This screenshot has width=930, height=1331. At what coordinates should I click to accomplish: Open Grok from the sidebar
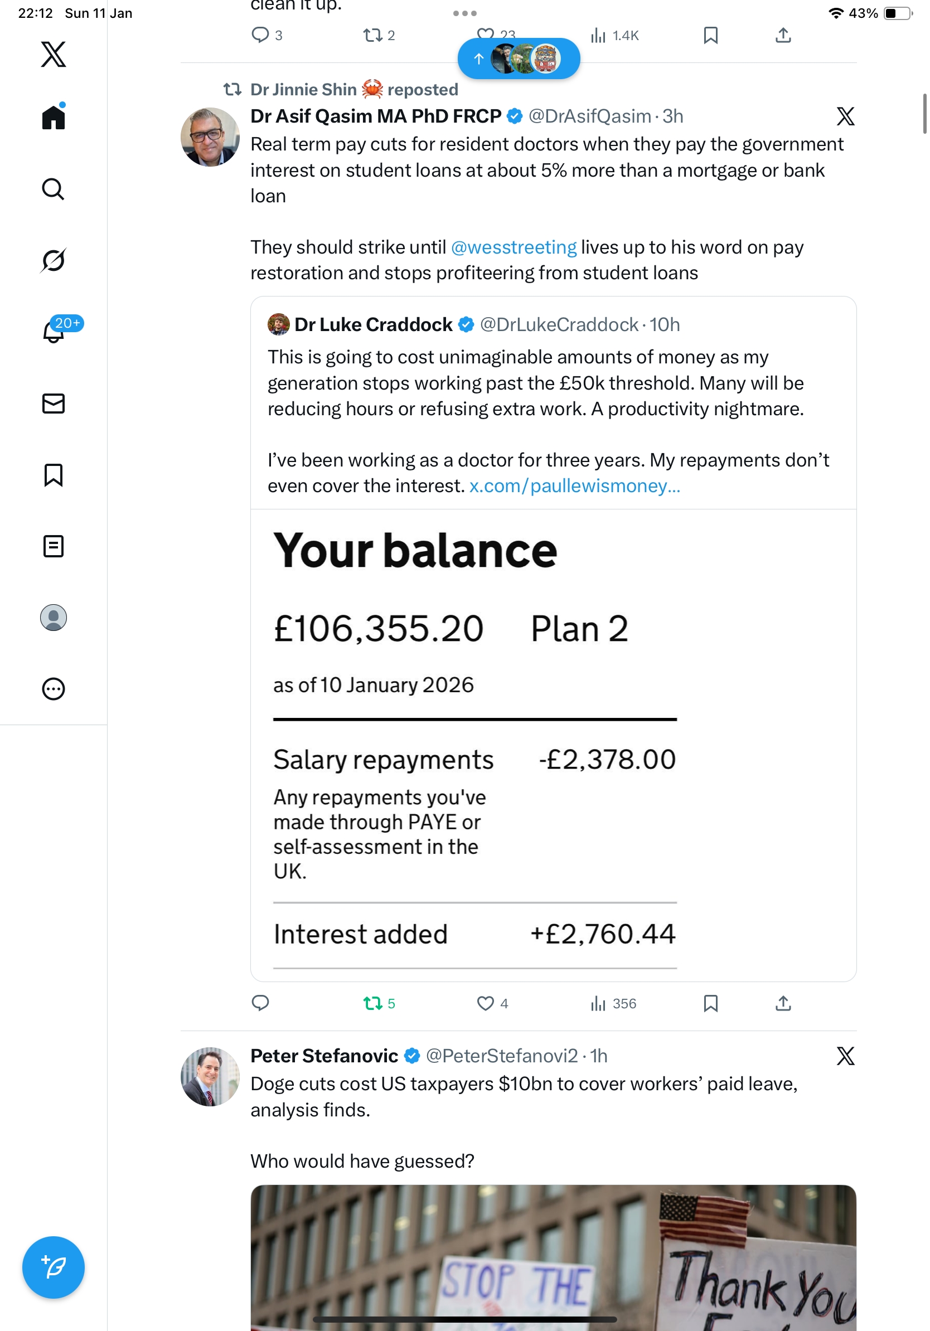click(54, 260)
